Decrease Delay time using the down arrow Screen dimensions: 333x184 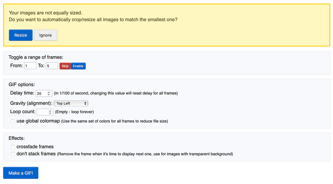pos(49,95)
